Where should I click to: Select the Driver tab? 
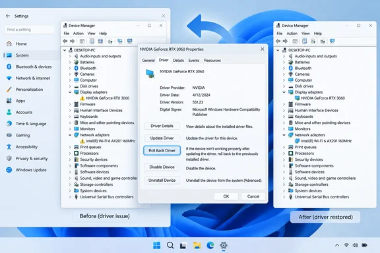pyautogui.click(x=164, y=60)
